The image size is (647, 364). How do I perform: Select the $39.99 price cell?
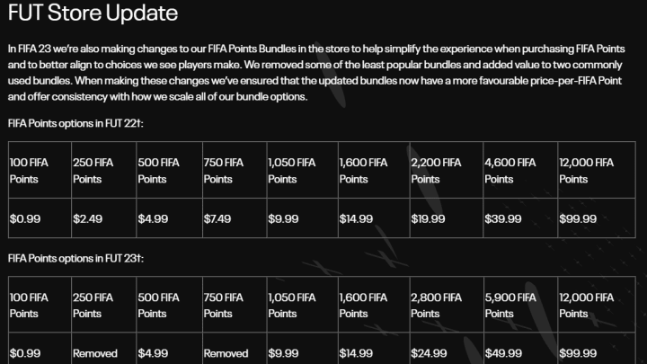pyautogui.click(x=520, y=218)
